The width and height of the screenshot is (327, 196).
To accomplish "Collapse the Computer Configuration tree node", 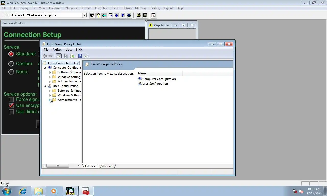I will point(45,68).
